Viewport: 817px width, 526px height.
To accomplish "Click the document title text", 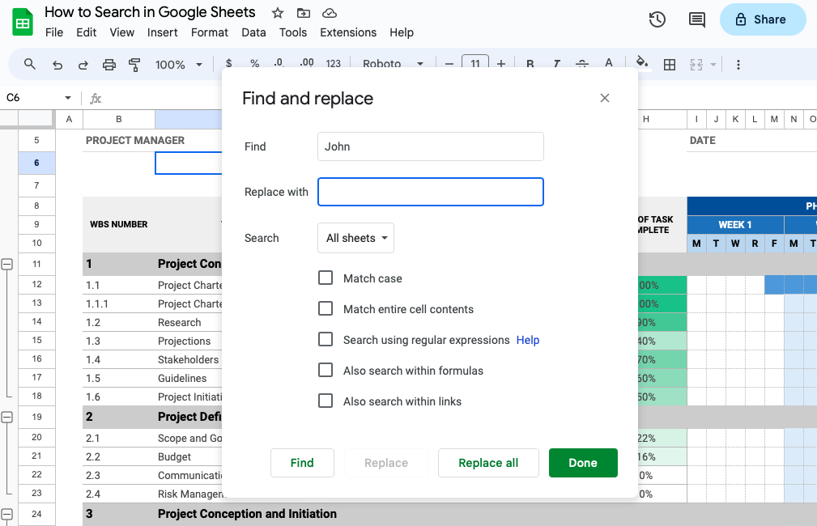I will coord(150,12).
